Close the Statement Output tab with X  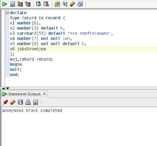(x=44, y=94)
